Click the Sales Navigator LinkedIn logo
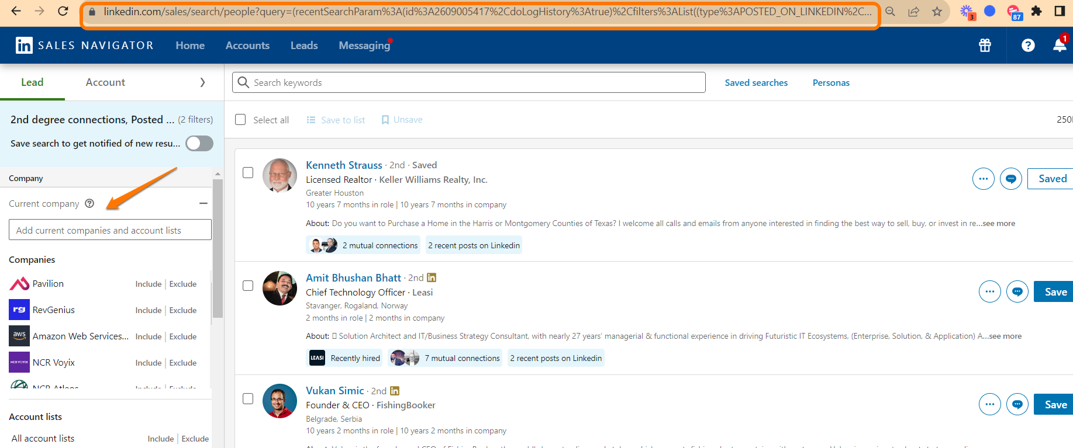Viewport: 1073px width, 448px height. (25, 46)
